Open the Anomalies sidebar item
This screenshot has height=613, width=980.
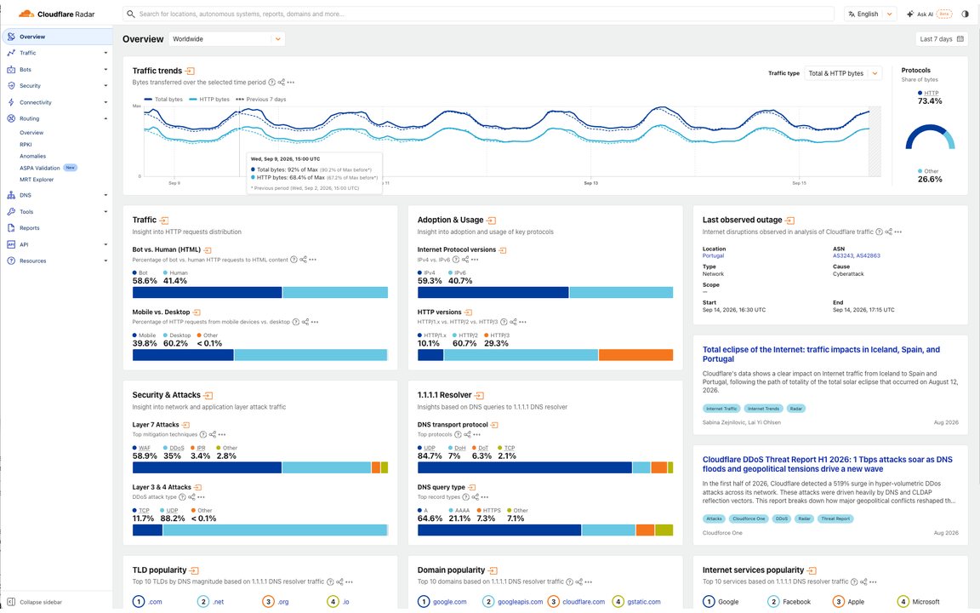[x=32, y=157]
